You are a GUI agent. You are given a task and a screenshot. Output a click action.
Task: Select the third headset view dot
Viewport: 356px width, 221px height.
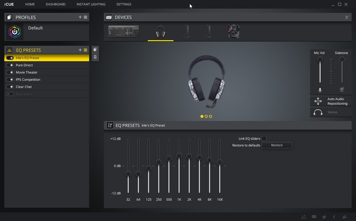click(210, 116)
